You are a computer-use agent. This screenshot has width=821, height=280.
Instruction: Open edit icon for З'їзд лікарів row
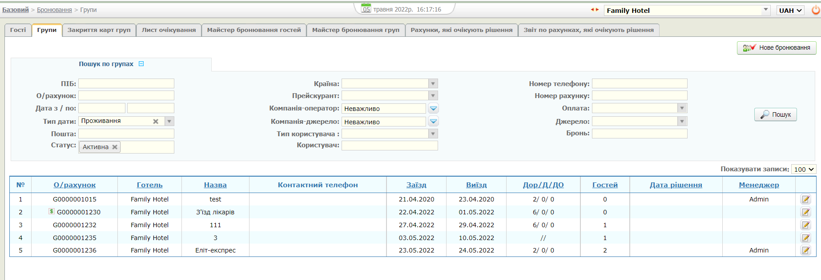[x=805, y=212]
